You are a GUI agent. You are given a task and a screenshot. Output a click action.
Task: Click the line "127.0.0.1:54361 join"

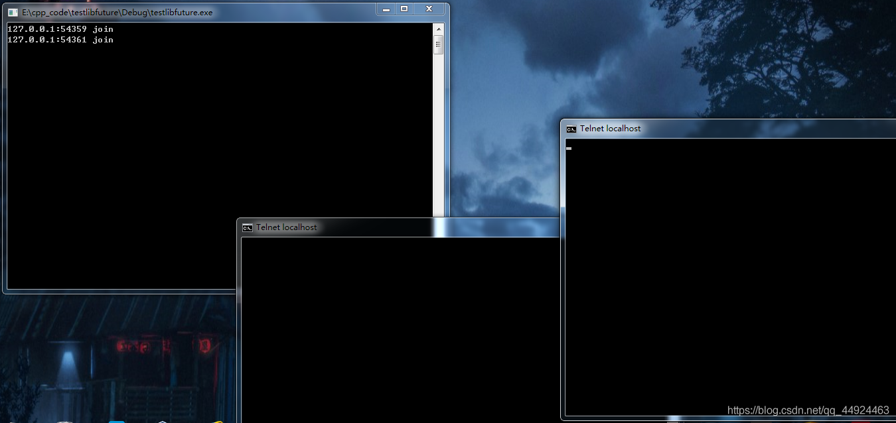(x=60, y=40)
